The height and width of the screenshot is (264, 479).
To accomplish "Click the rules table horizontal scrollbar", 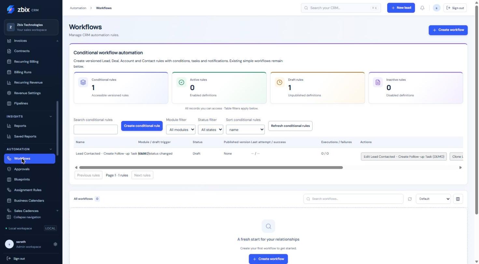I will point(211,167).
